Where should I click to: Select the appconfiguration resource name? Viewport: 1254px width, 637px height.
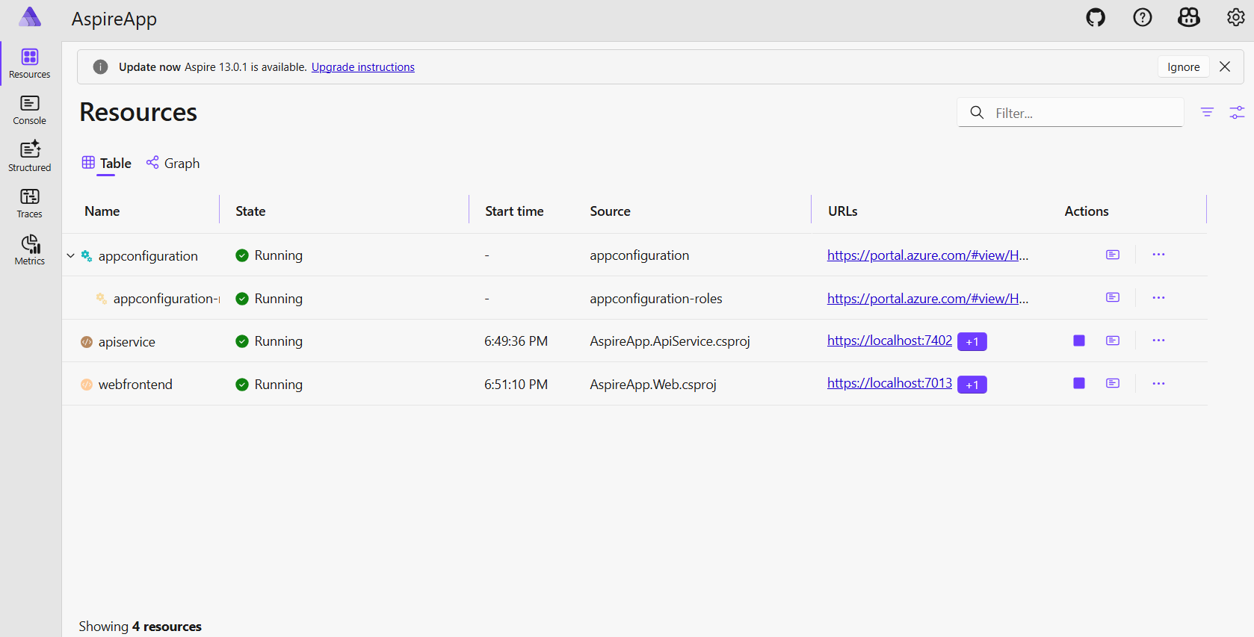point(148,256)
